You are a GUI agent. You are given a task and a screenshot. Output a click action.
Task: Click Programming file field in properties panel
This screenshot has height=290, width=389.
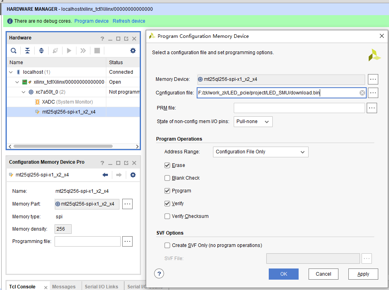tap(88, 241)
